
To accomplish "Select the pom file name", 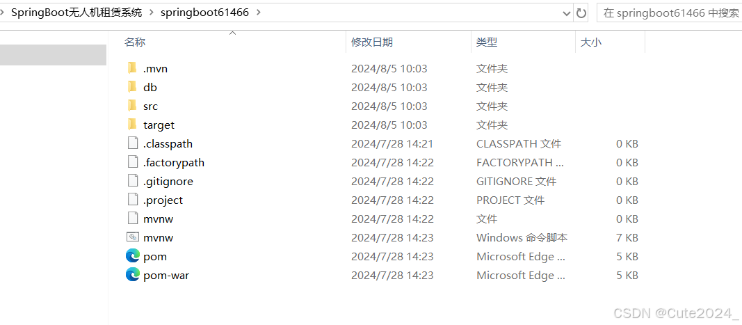I will pos(155,256).
